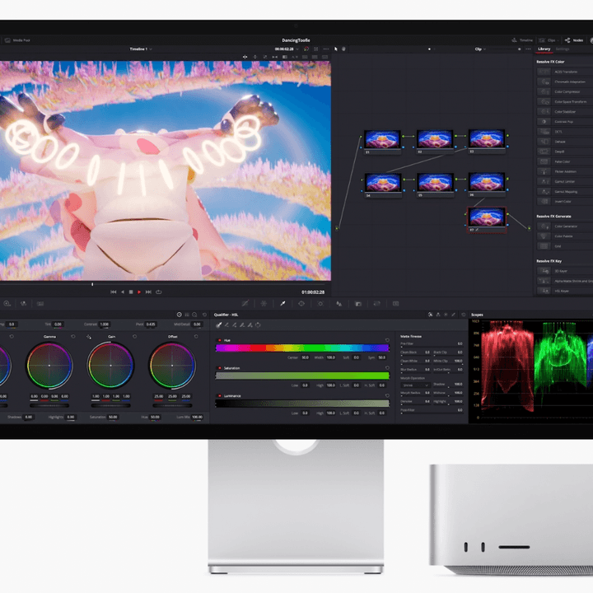Click the Contrast Pop effect icon
593x593 pixels.
point(544,122)
